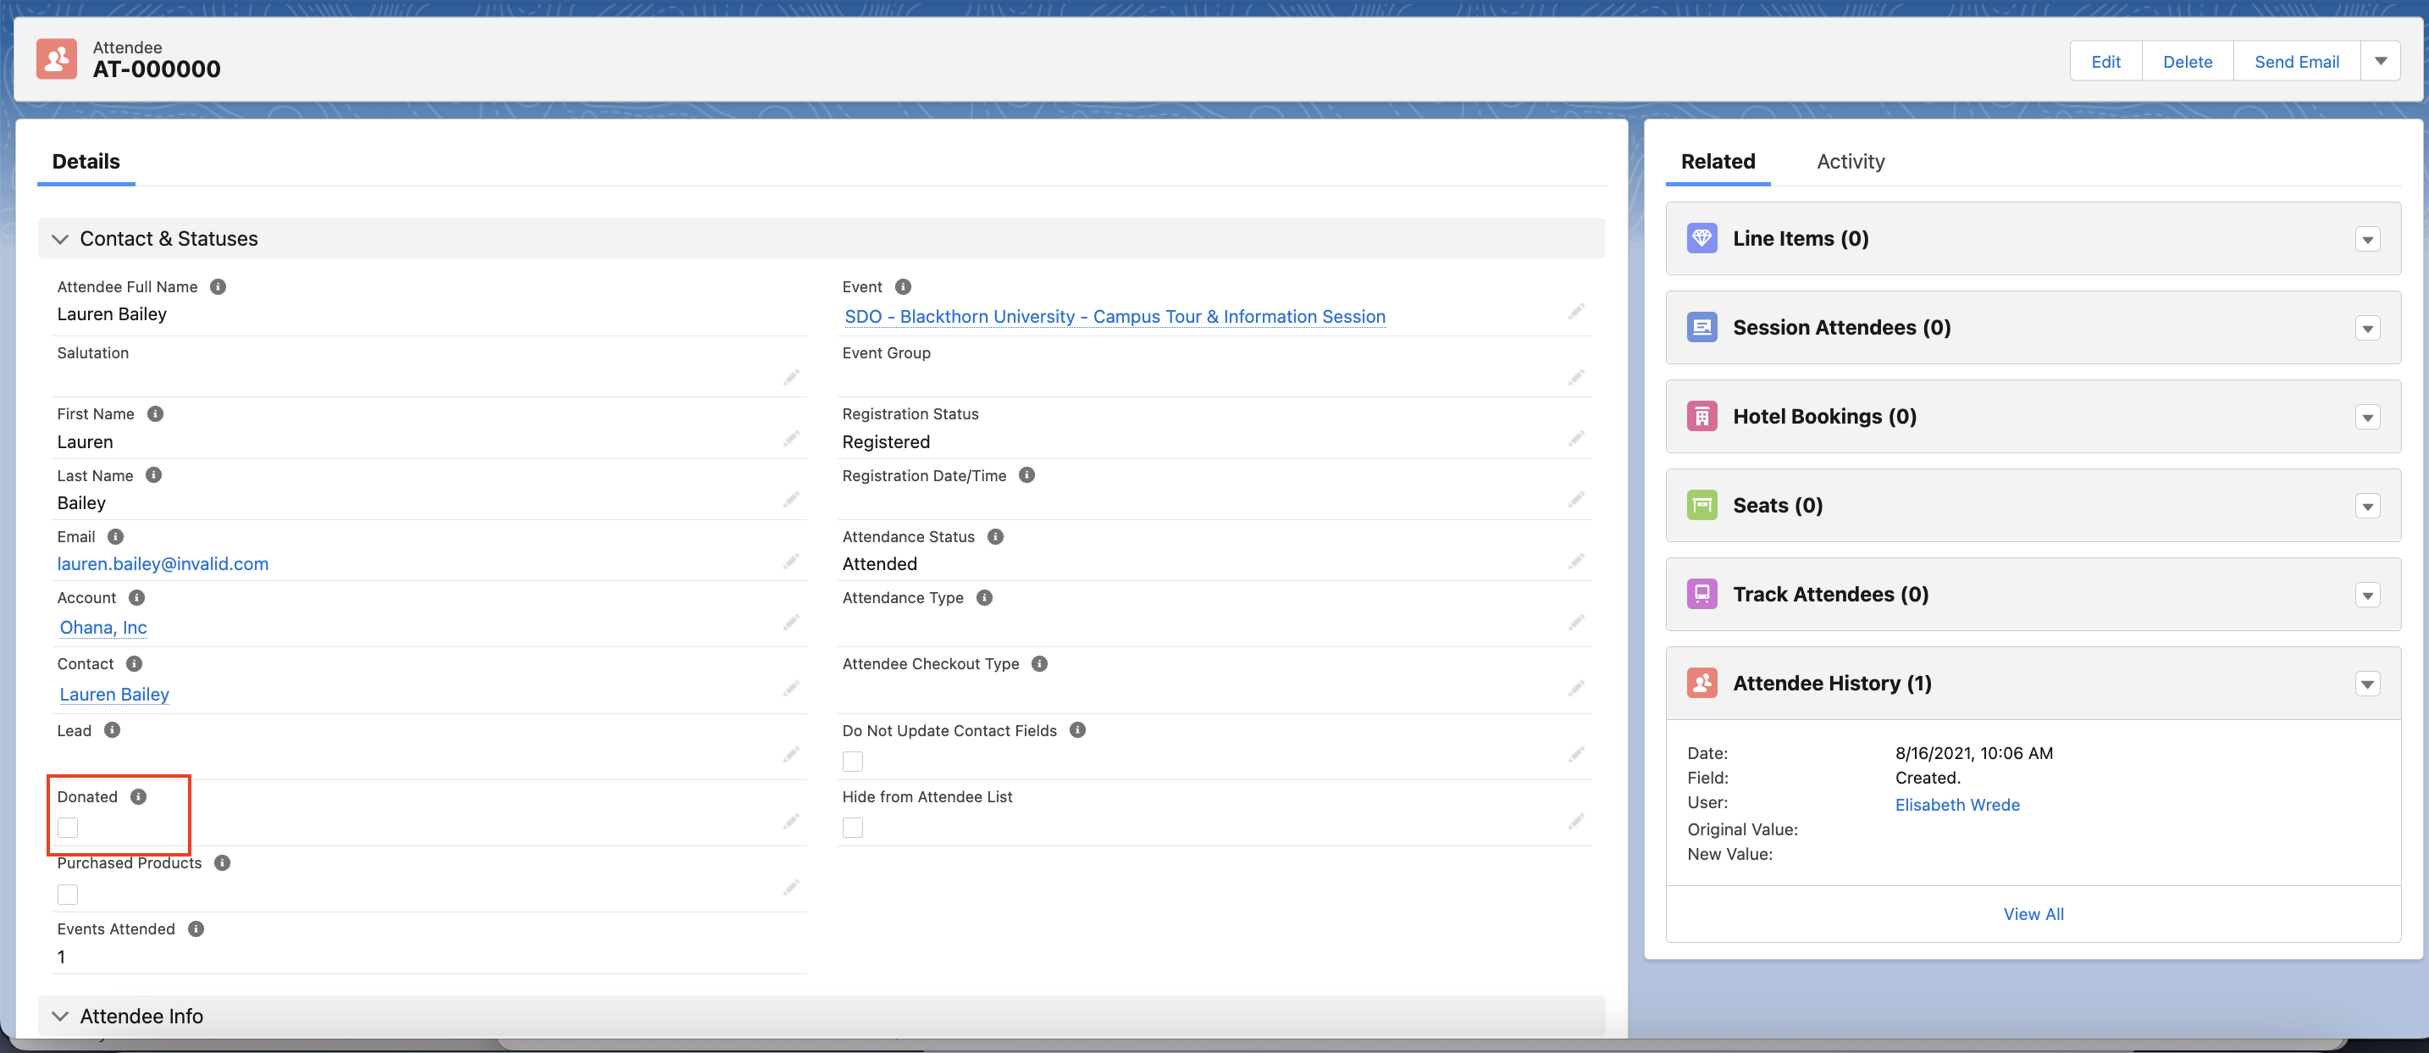Click info icon beside Attendee Checkout Type

(1040, 664)
